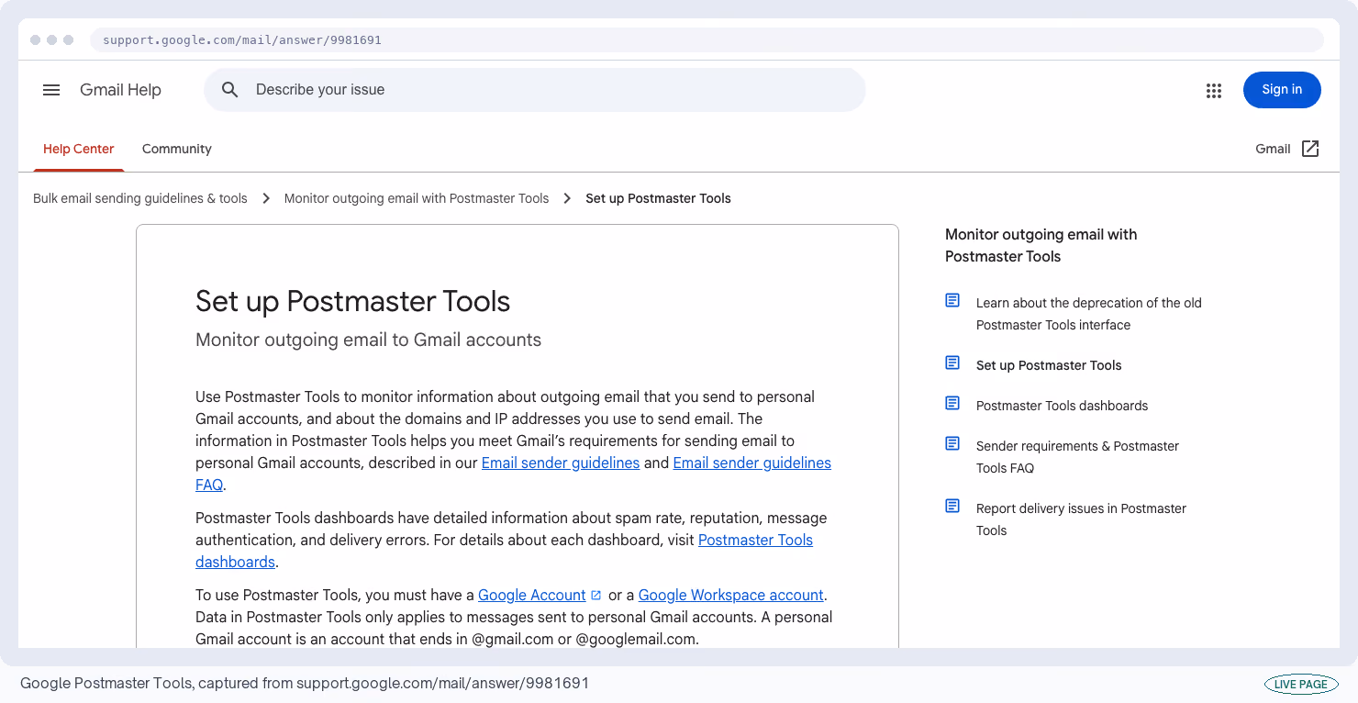1358x703 pixels.
Task: Select Set up Postmaster Tools sidebar item
Action: pyautogui.click(x=1049, y=365)
